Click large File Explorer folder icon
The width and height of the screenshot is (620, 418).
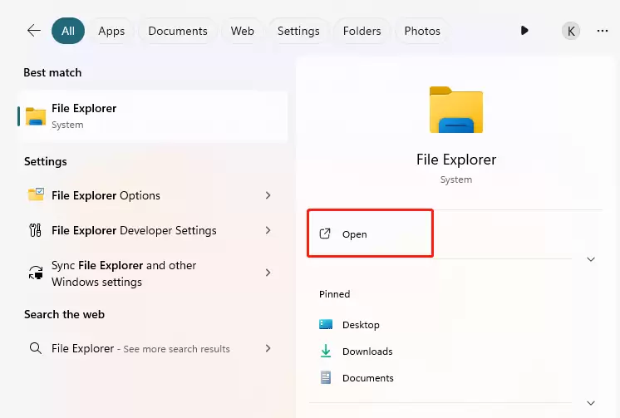pos(456,110)
